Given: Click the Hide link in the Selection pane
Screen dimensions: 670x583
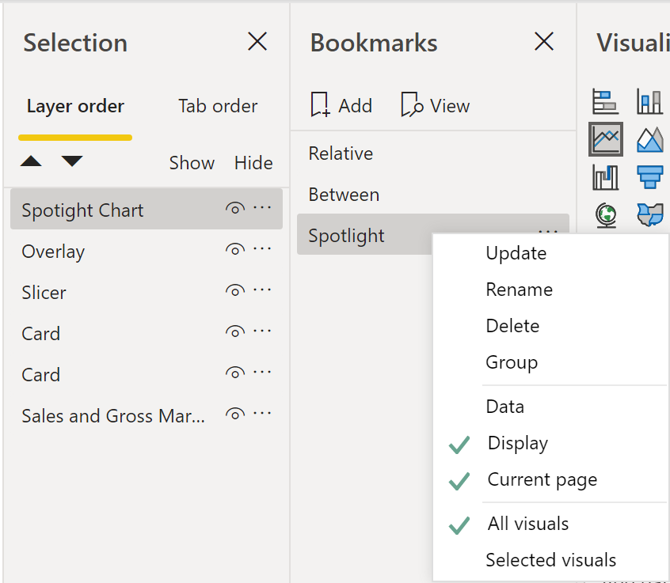Looking at the screenshot, I should (253, 163).
